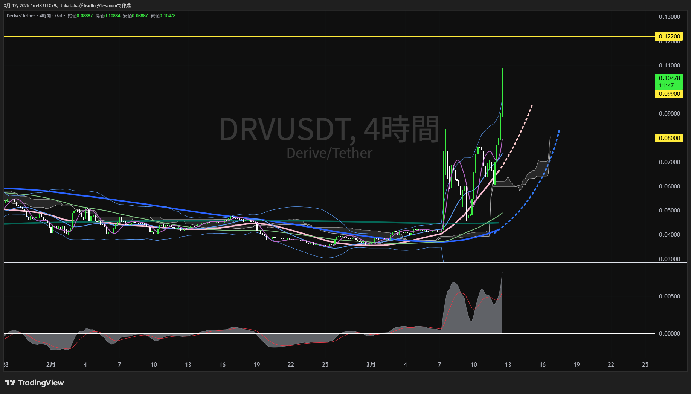Image resolution: width=691 pixels, height=394 pixels.
Task: Click the 始値 0.08887 open value
Action: tap(80, 16)
